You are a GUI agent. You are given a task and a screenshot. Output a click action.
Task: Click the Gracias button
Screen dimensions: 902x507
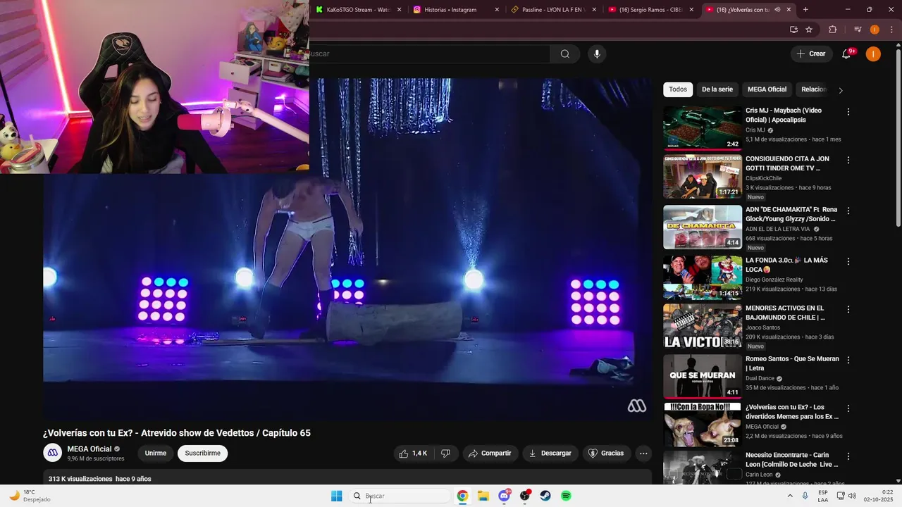(x=607, y=453)
